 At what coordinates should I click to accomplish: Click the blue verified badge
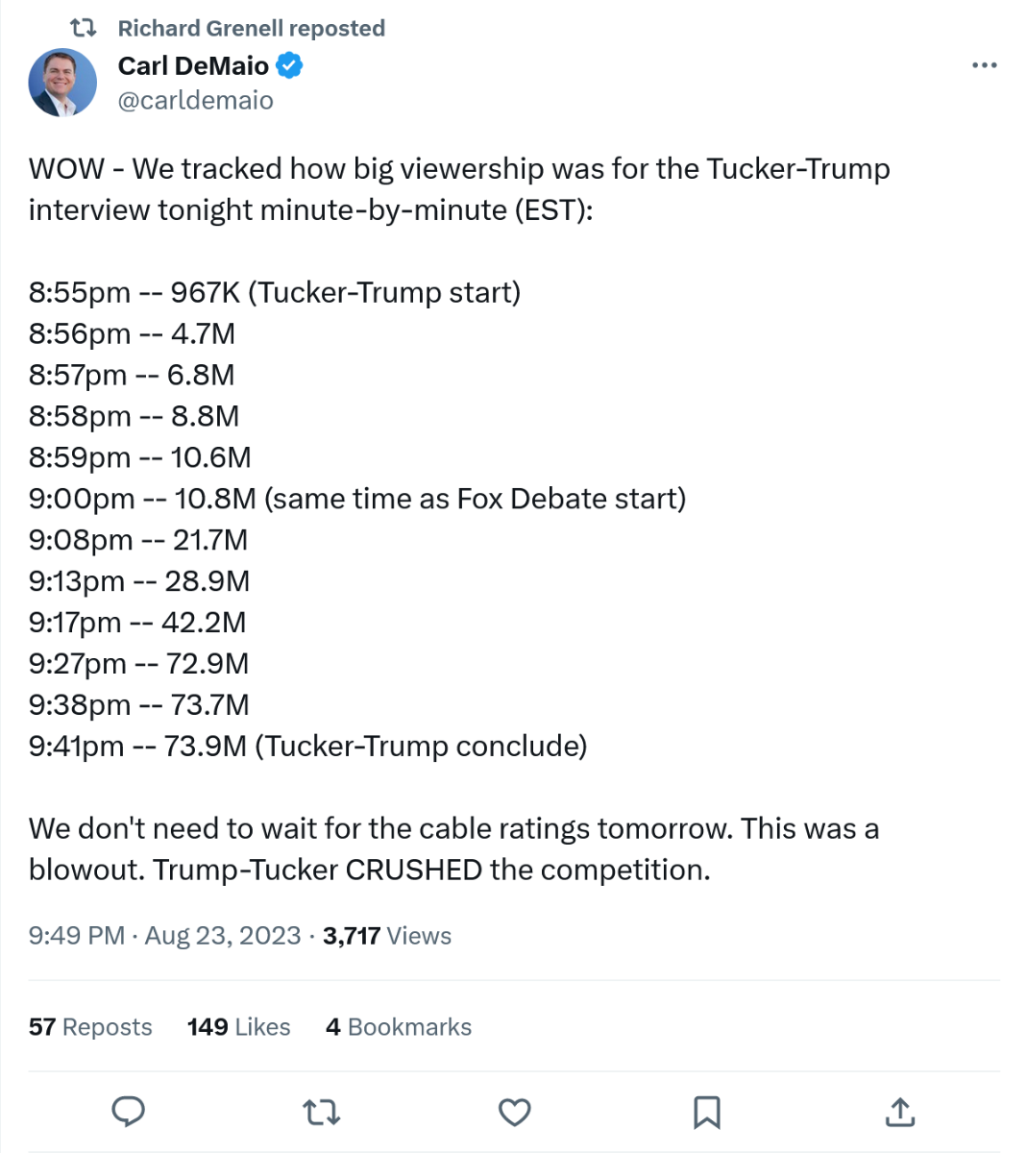click(x=290, y=65)
